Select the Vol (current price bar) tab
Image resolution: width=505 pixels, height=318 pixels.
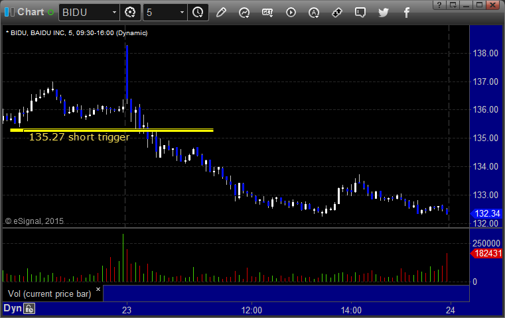(50, 294)
